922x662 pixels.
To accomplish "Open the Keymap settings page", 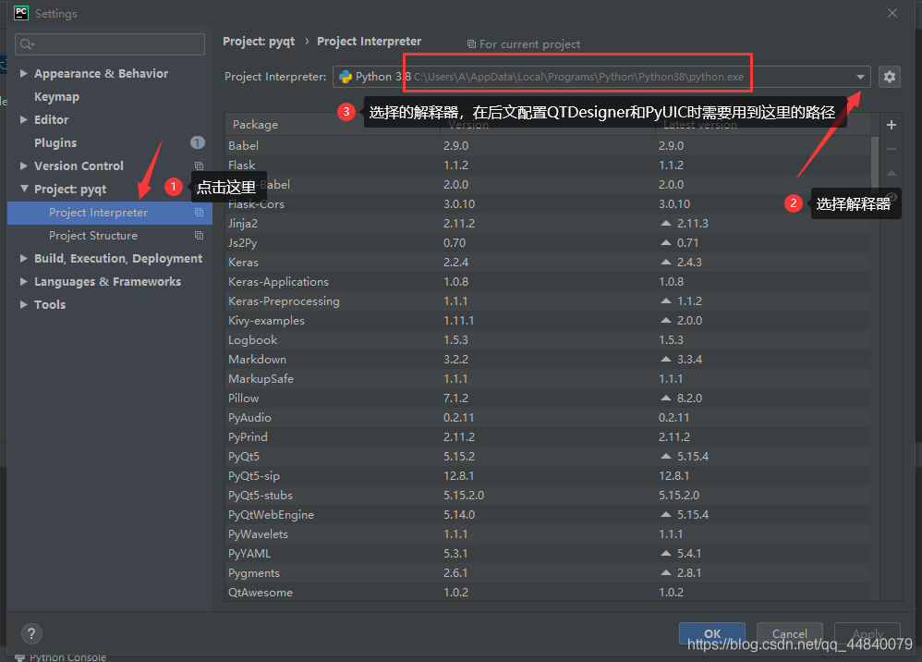I will [56, 97].
